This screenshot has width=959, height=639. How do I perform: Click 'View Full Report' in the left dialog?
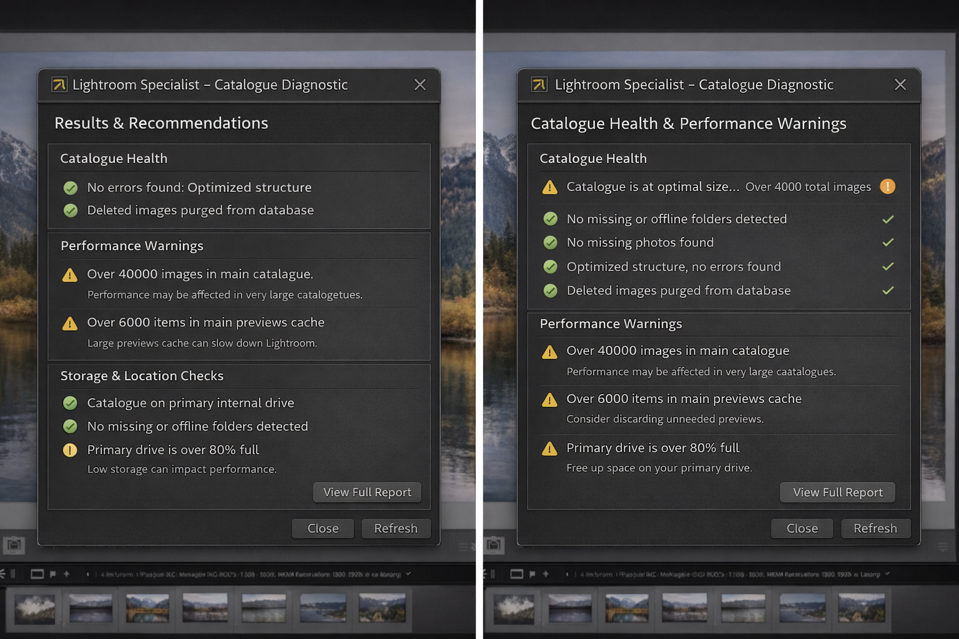(367, 492)
